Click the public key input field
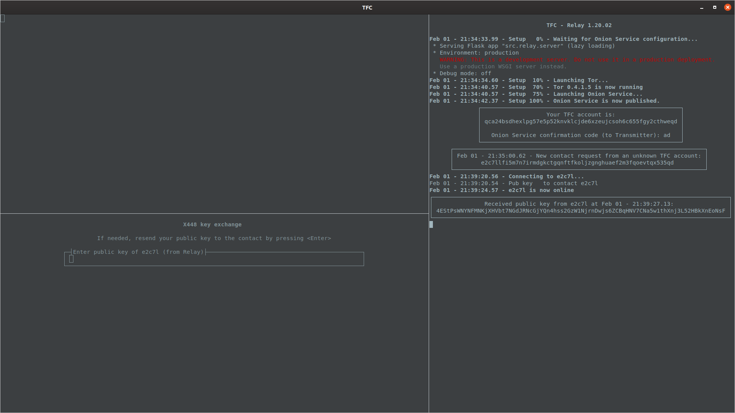 [214, 259]
